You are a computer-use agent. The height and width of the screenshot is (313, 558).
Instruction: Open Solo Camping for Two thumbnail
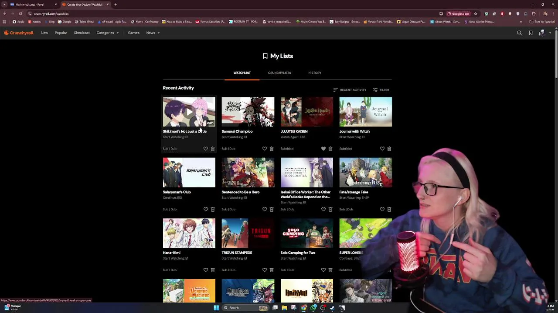pyautogui.click(x=307, y=233)
